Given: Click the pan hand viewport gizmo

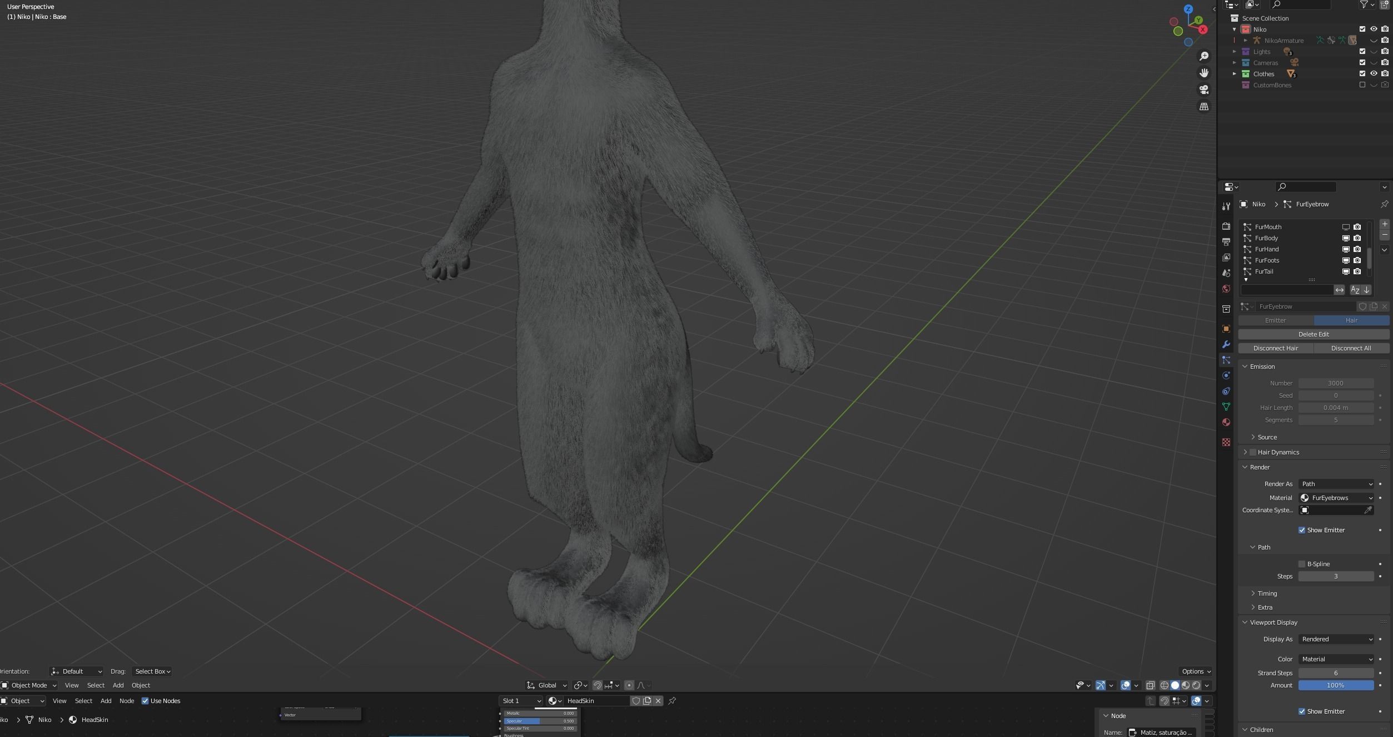Looking at the screenshot, I should [x=1204, y=73].
